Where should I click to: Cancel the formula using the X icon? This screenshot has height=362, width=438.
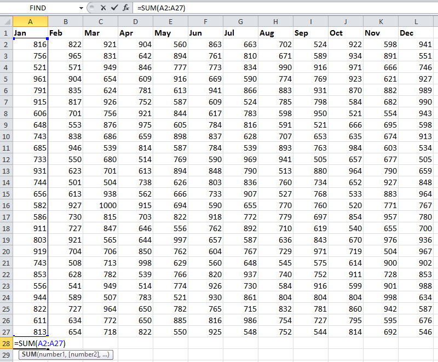[103, 8]
